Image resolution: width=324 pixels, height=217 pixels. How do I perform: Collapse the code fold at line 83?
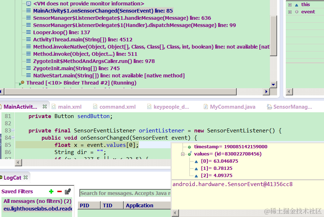point(13,130)
